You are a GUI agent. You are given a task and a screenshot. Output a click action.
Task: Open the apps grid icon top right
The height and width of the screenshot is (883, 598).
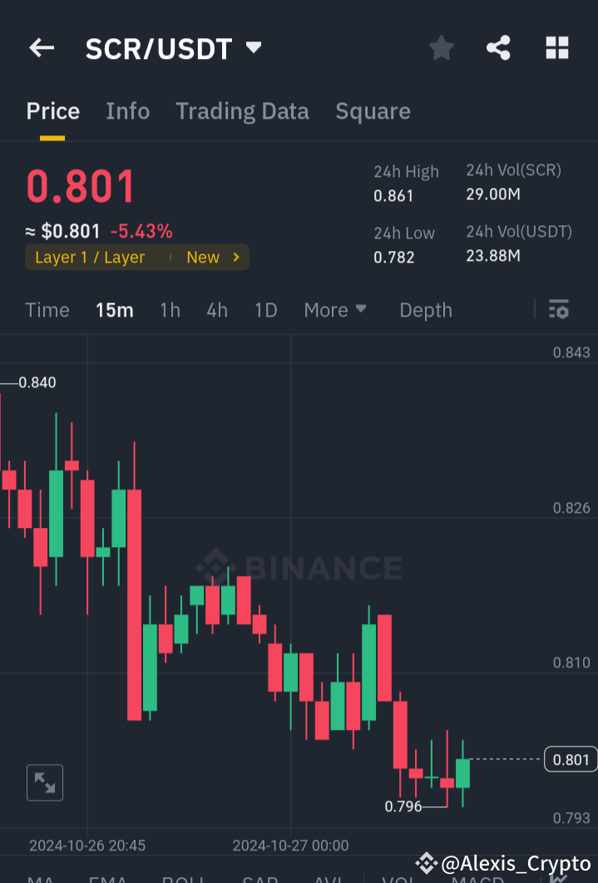pos(556,47)
